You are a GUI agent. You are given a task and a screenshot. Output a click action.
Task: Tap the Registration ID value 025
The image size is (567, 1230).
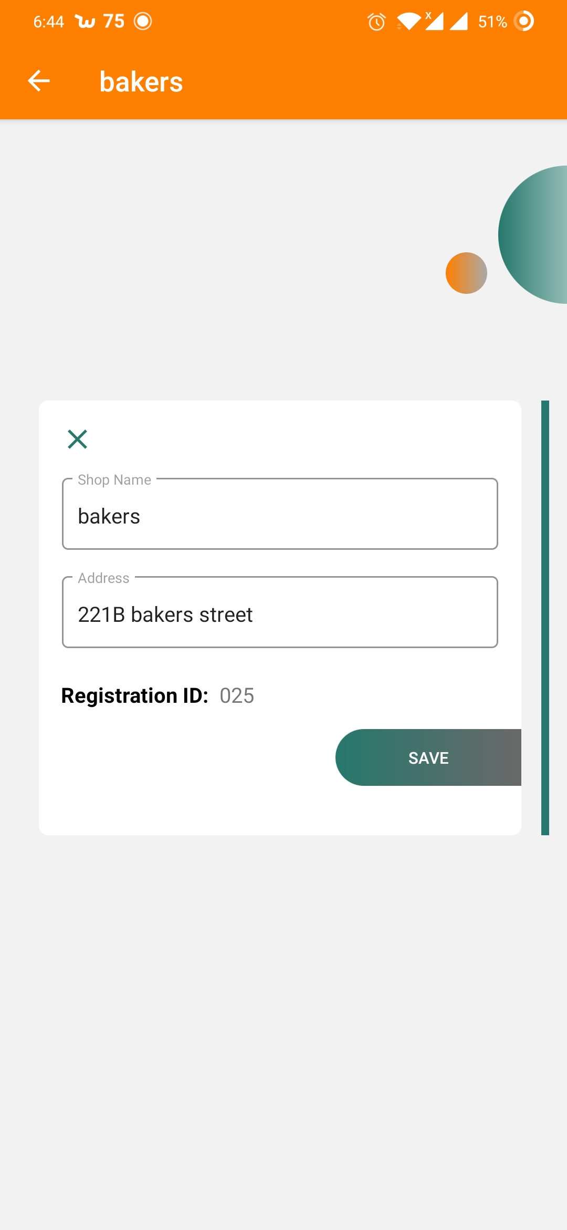[x=237, y=695]
